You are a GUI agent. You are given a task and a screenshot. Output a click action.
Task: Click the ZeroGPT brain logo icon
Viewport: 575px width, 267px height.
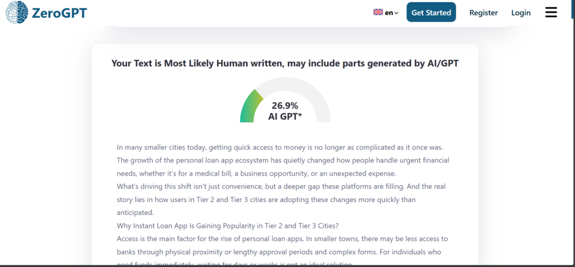(17, 12)
